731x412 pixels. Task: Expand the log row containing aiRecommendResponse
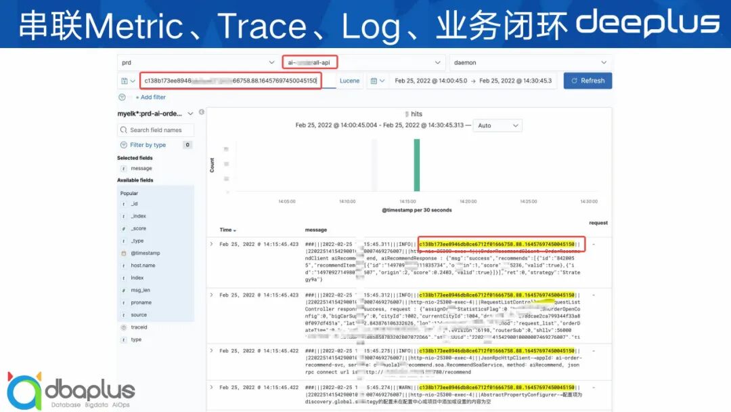click(211, 244)
